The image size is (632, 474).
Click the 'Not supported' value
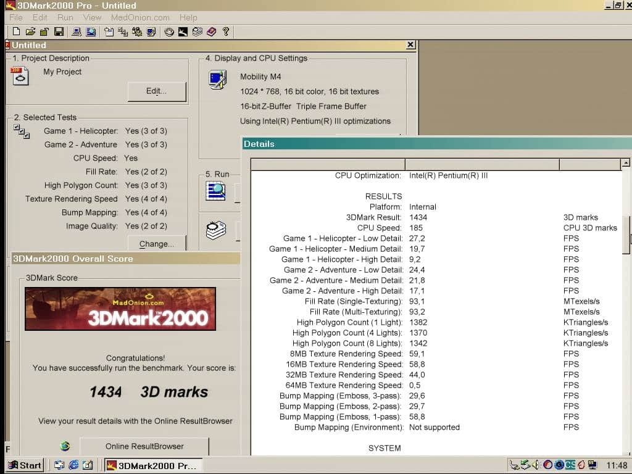click(x=434, y=427)
